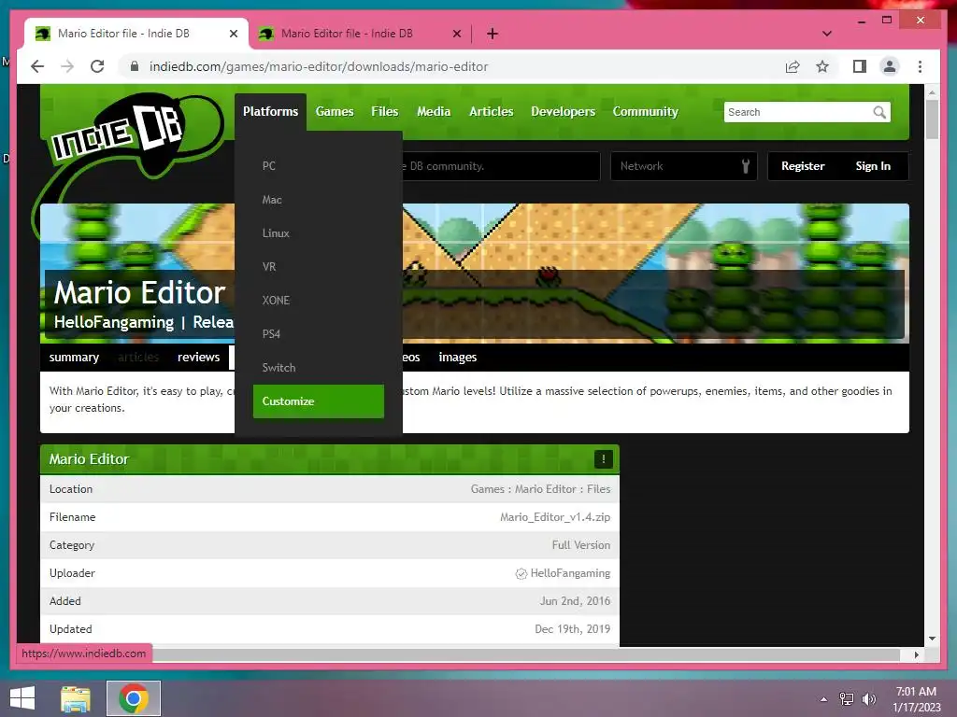Click the HelloFangaming uploader link
The height and width of the screenshot is (717, 957).
570,573
